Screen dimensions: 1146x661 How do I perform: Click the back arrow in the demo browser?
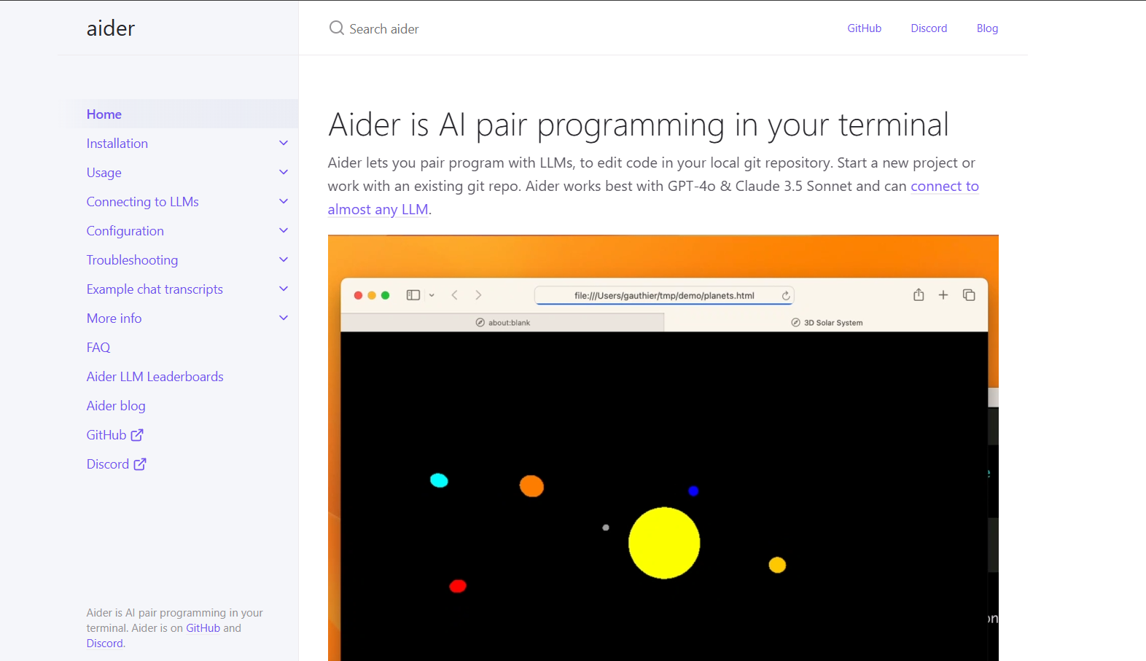coord(455,295)
